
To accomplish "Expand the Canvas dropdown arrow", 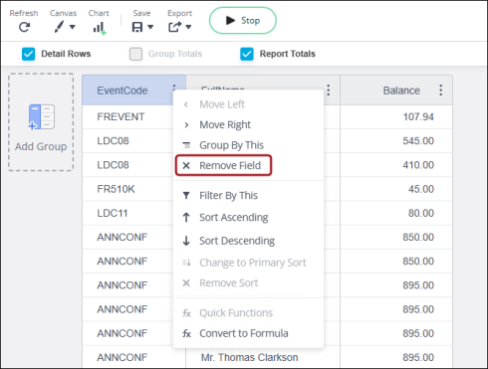I will pos(73,27).
